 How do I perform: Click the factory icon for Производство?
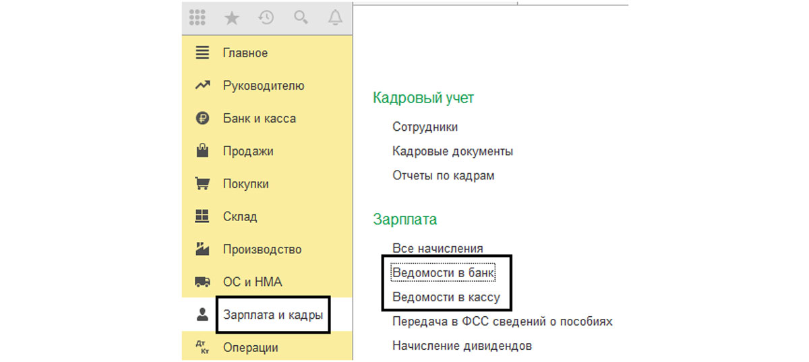pyautogui.click(x=202, y=249)
